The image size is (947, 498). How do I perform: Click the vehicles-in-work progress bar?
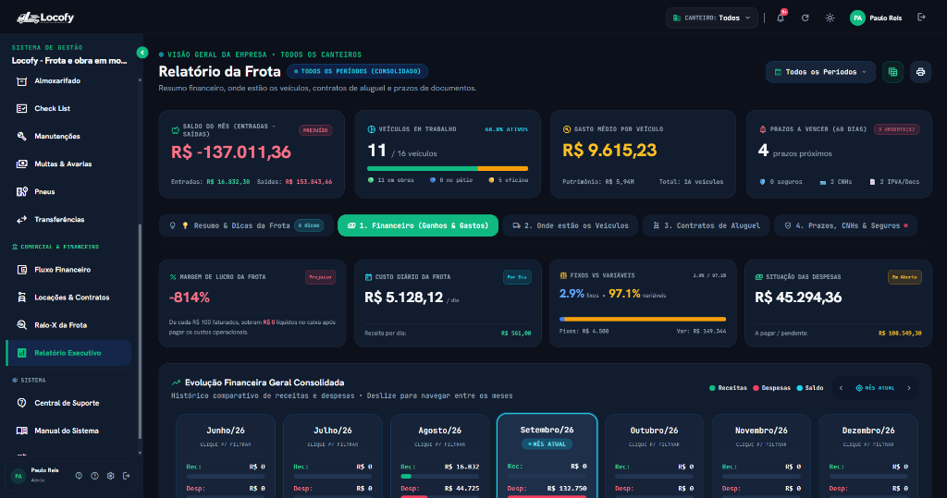448,168
